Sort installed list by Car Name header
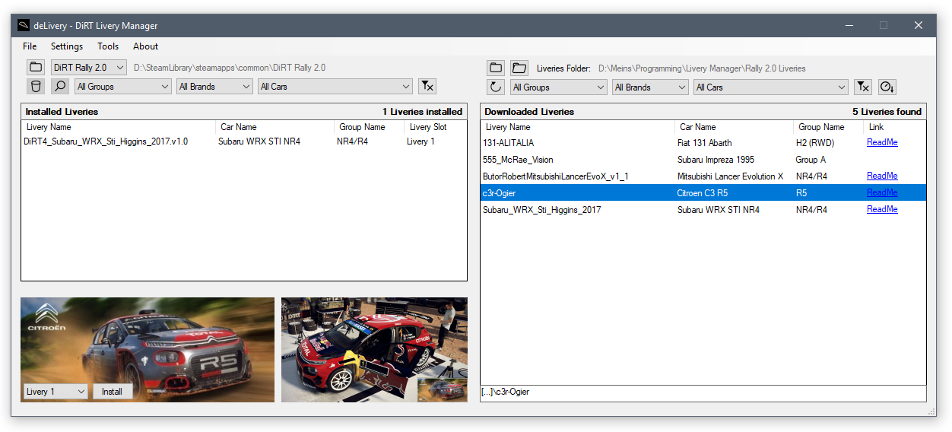 [x=274, y=127]
